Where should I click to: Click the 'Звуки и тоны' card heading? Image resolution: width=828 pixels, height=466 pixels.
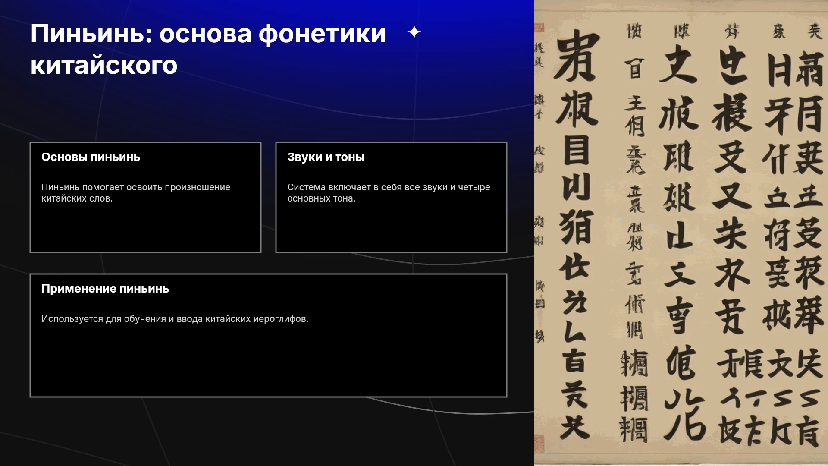tap(326, 157)
